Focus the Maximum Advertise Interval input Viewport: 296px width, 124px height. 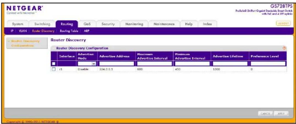click(x=154, y=64)
